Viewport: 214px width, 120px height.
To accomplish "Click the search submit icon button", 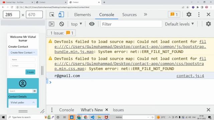I will (35, 91).
